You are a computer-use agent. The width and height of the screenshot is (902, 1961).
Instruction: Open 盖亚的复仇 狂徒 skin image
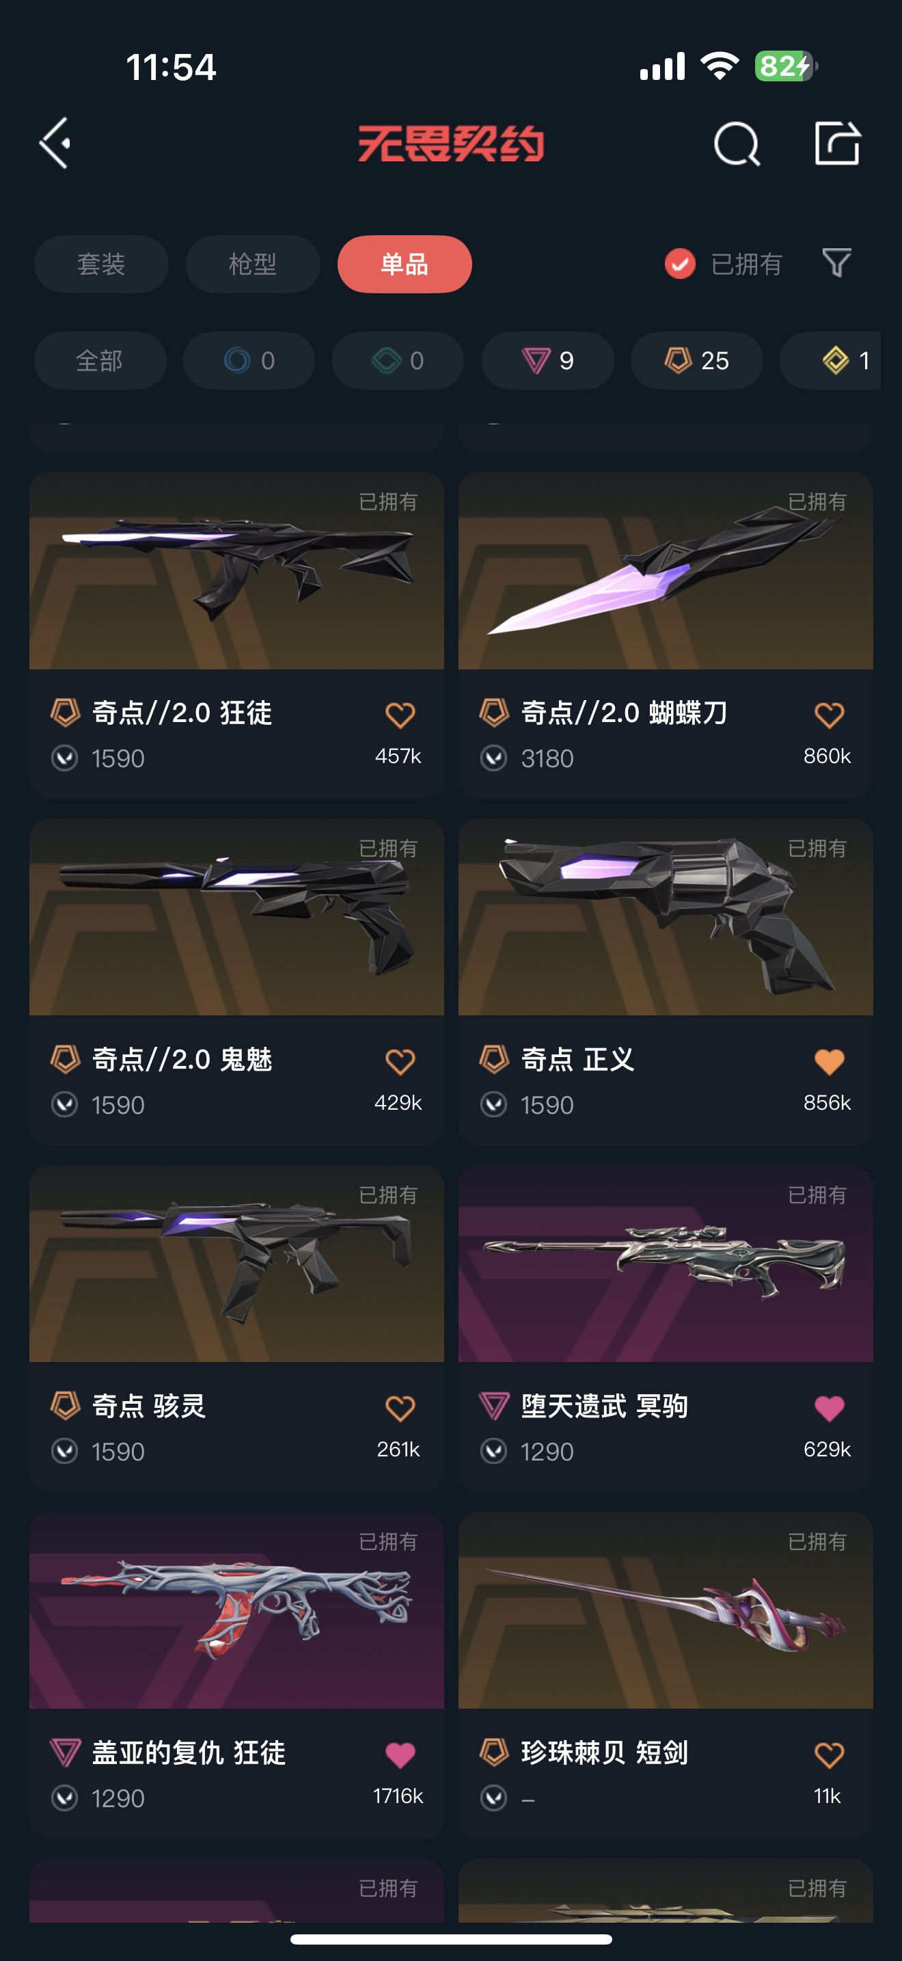pyautogui.click(x=236, y=1610)
